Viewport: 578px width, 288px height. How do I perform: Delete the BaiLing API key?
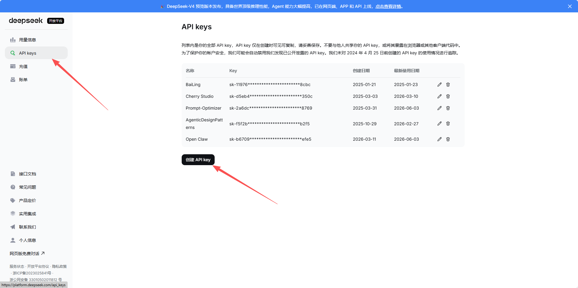[448, 85]
